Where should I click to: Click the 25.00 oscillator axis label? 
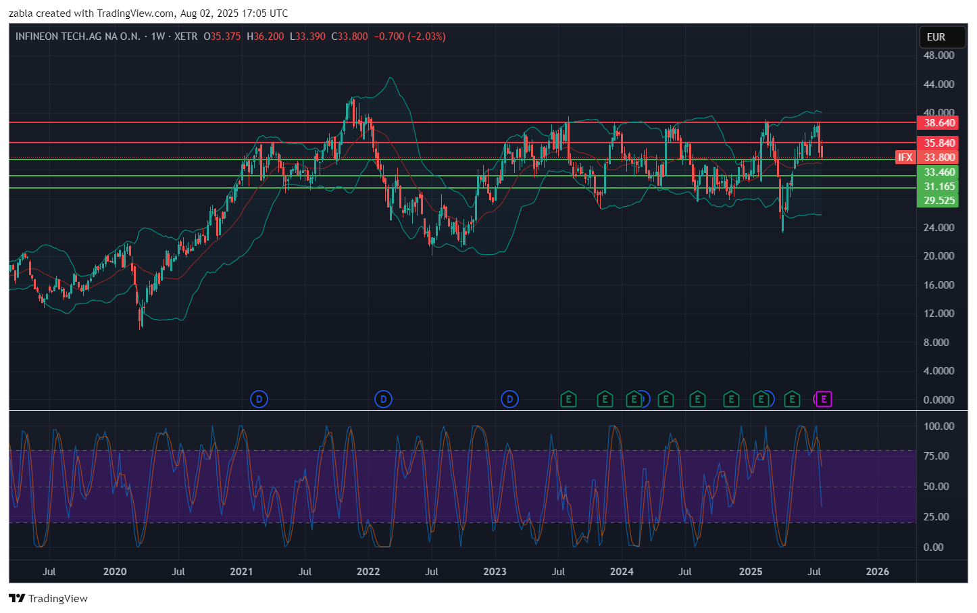coord(936,517)
